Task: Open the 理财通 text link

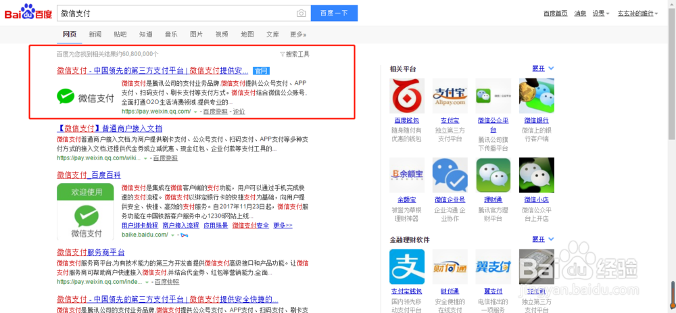Action: pyautogui.click(x=493, y=199)
